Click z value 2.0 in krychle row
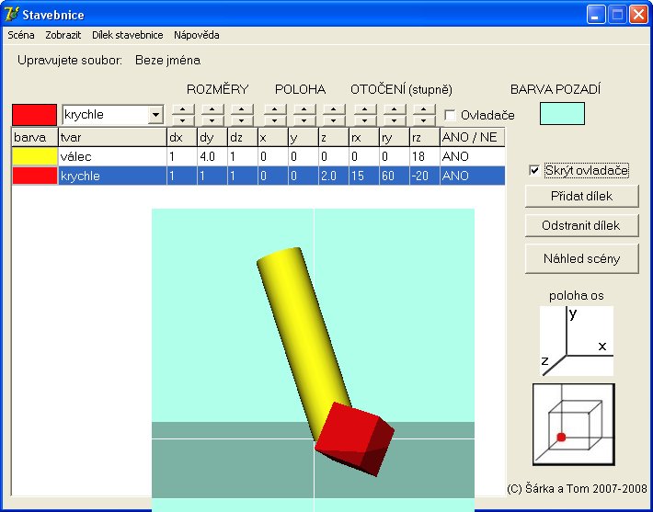Image resolution: width=653 pixels, height=512 pixels. click(334, 176)
